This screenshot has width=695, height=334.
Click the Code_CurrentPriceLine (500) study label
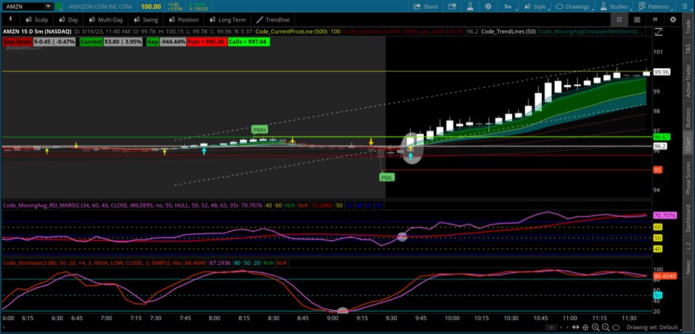click(291, 32)
